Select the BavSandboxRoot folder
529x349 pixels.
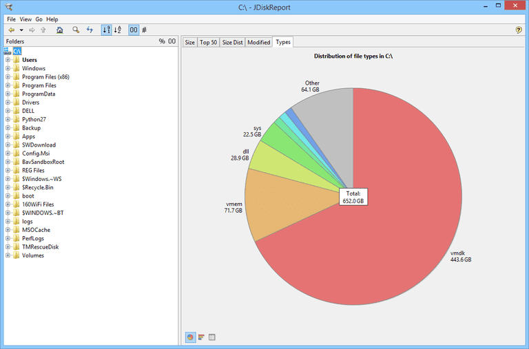(x=43, y=162)
